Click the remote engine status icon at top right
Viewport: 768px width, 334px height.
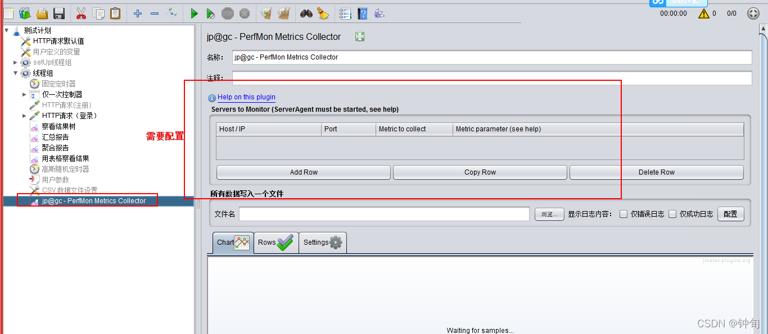[753, 13]
